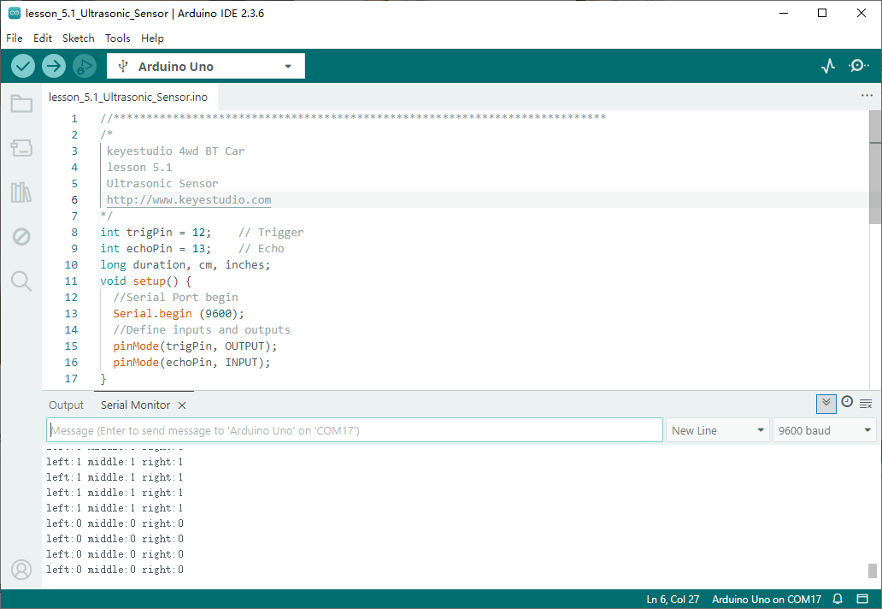
Task: Select the Serial Monitor tab
Action: [x=135, y=405]
